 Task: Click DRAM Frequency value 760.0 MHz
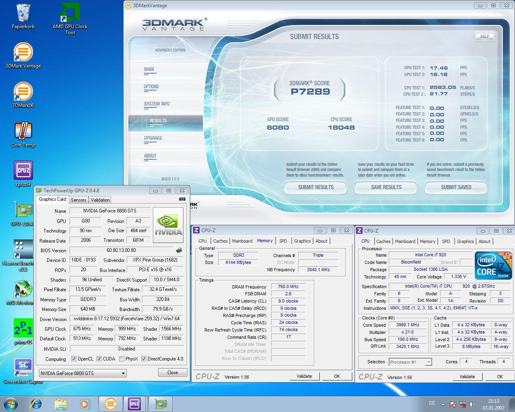[x=288, y=287]
